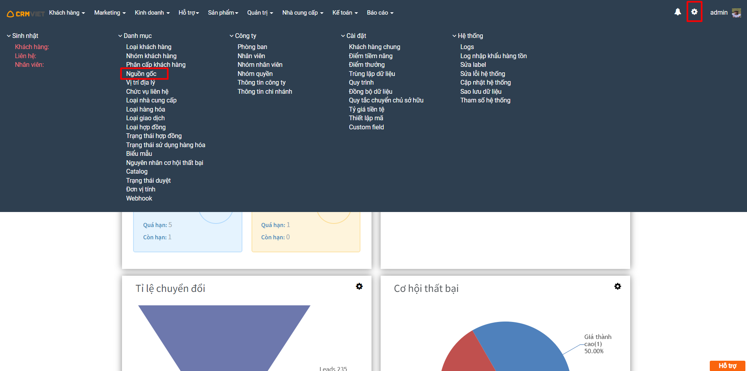Click the CRMVIET logo

[26, 14]
